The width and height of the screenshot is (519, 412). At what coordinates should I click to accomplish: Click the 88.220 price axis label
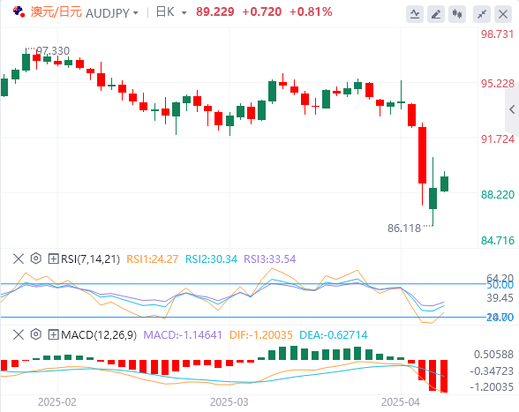tap(498, 195)
